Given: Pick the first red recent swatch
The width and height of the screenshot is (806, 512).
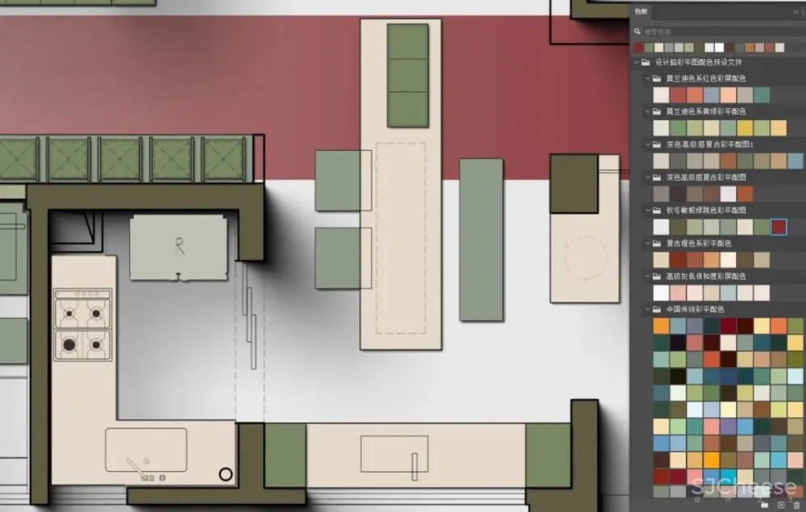Looking at the screenshot, I should [639, 48].
